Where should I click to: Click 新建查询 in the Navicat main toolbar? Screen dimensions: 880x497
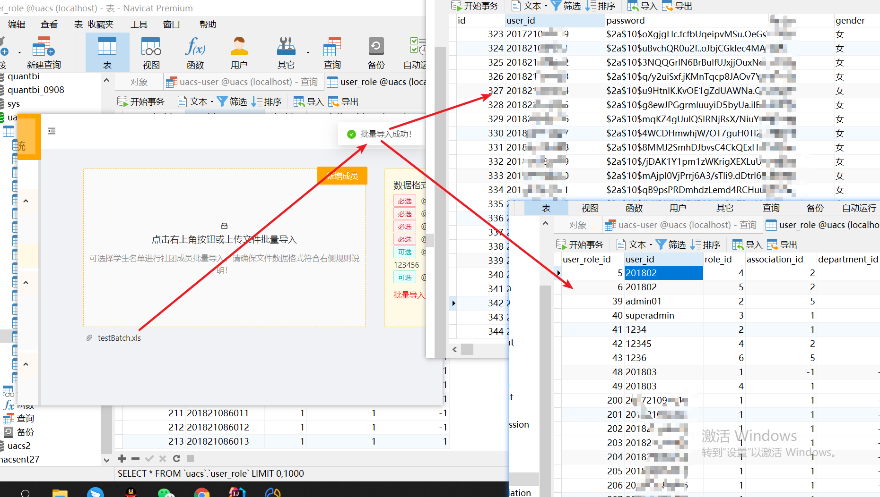tap(44, 53)
